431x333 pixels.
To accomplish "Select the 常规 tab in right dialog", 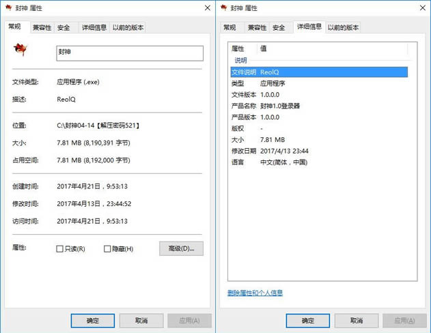I will pyautogui.click(x=229, y=28).
